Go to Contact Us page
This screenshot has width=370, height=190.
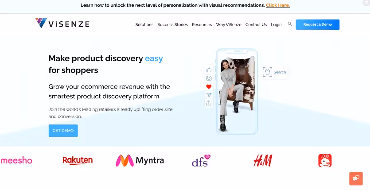(256, 24)
